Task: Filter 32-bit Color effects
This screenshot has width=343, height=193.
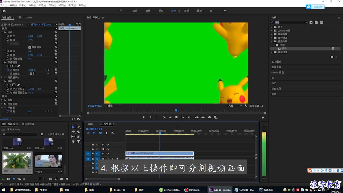Action: pos(316,23)
